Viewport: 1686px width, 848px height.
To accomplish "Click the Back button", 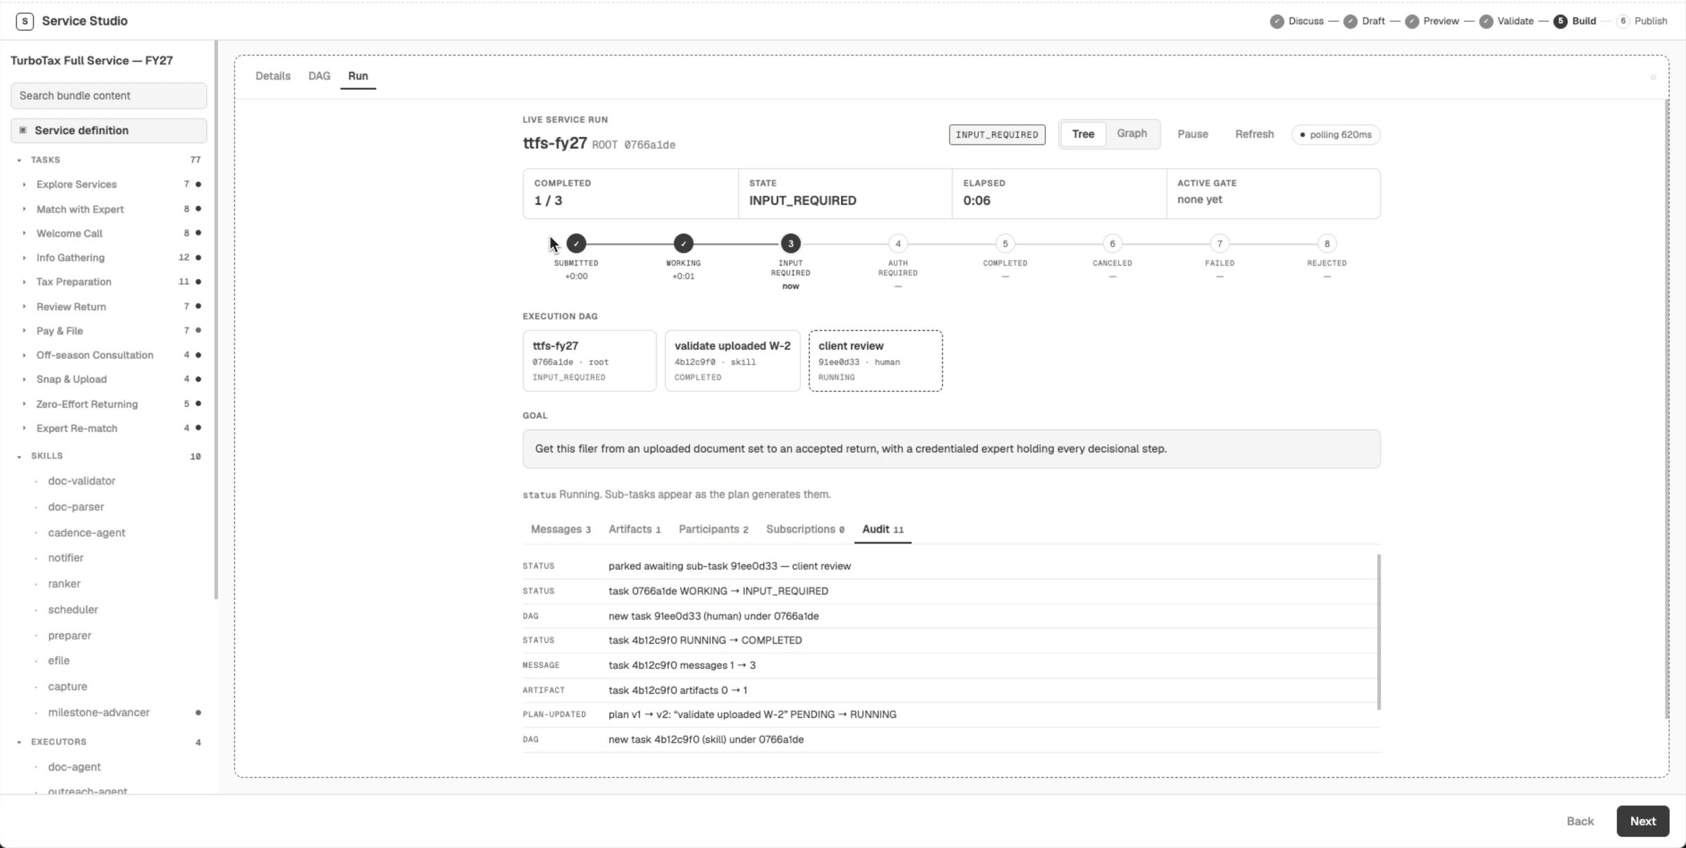I will [1580, 821].
